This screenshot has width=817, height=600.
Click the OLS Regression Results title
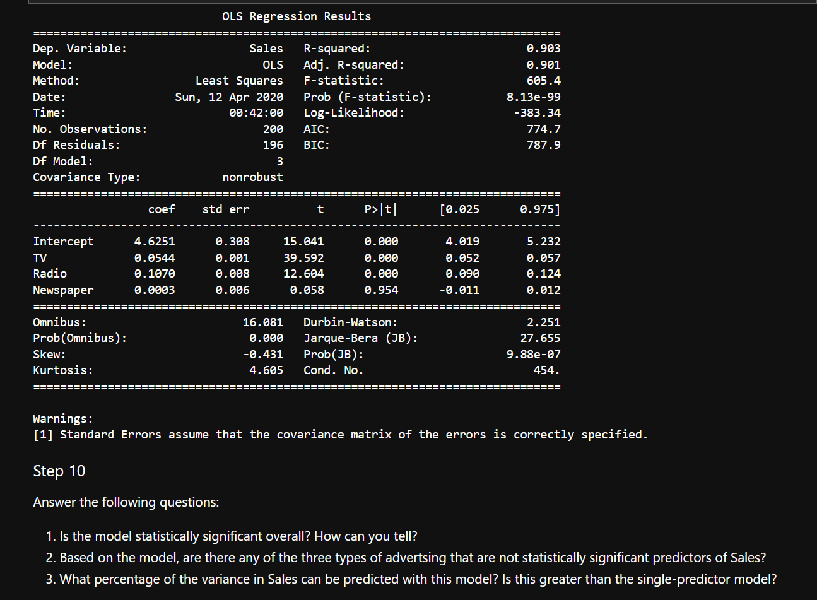coord(297,16)
